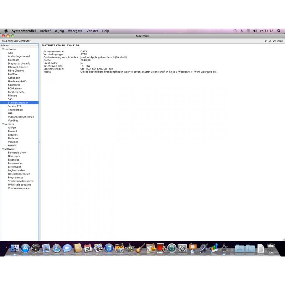Select USB in the Hardware list
Image resolution: width=285 pixels, height=285 pixels.
(10, 113)
